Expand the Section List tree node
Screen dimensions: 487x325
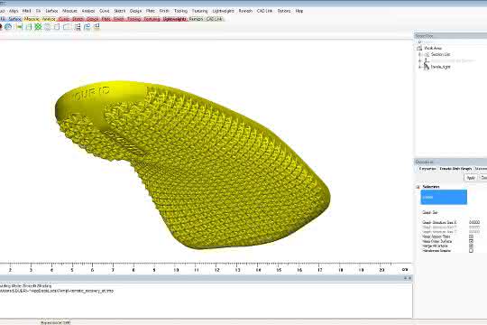[x=419, y=54]
